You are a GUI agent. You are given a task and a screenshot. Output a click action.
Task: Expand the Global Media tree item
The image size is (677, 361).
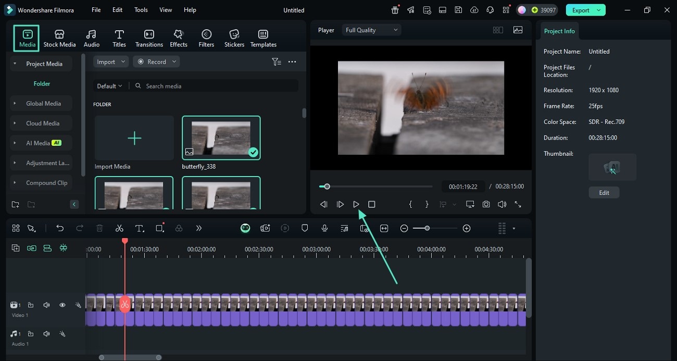point(15,104)
